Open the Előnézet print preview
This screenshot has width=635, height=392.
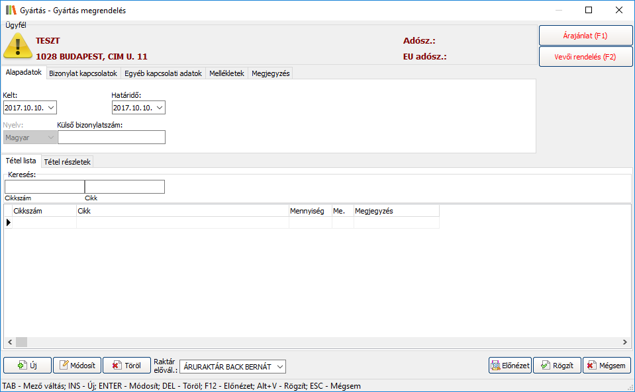point(510,366)
